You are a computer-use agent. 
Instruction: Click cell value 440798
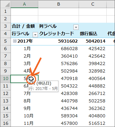tap(69, 101)
